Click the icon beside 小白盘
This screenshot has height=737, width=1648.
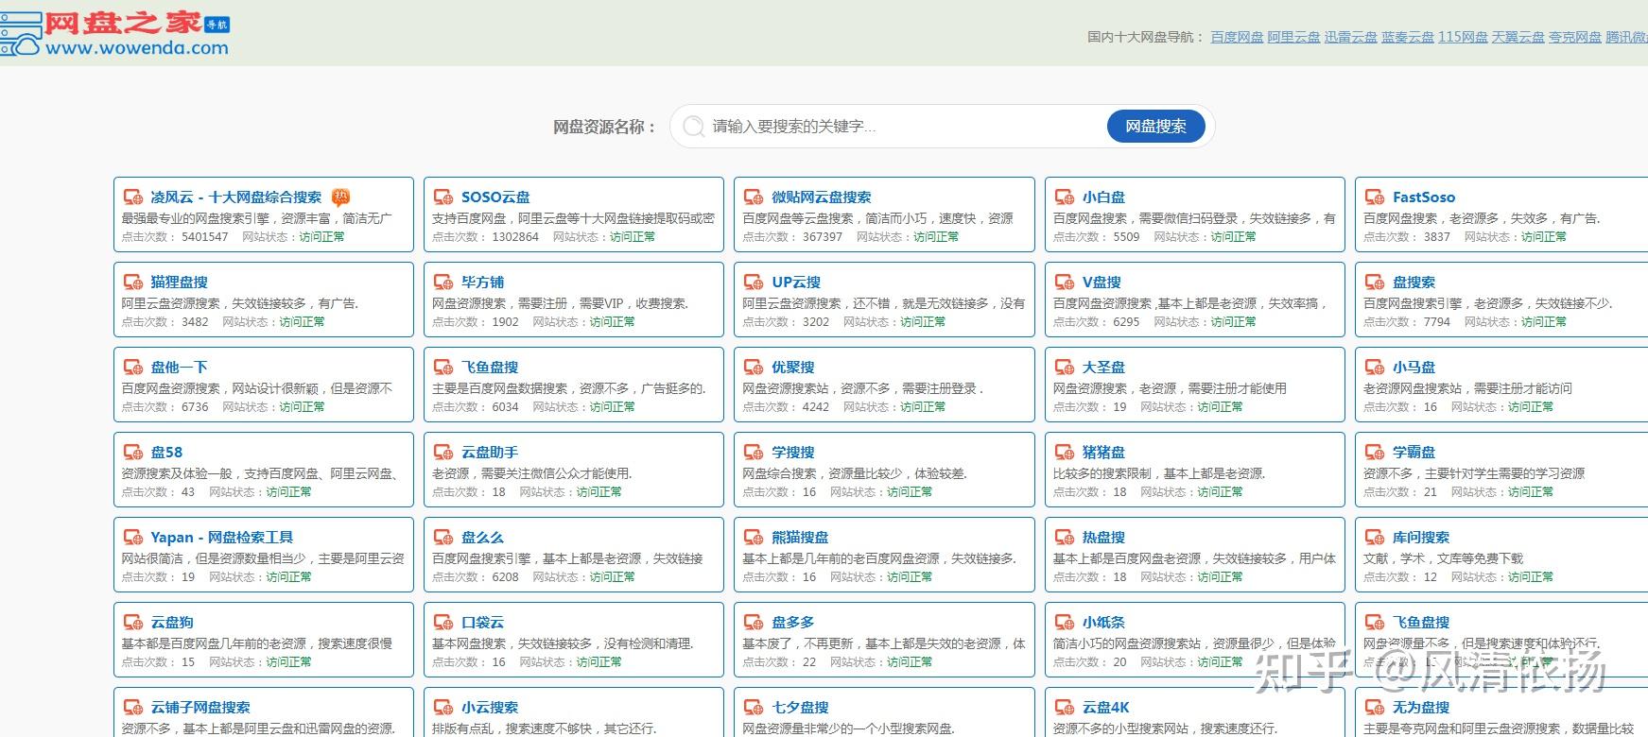[x=1065, y=197]
